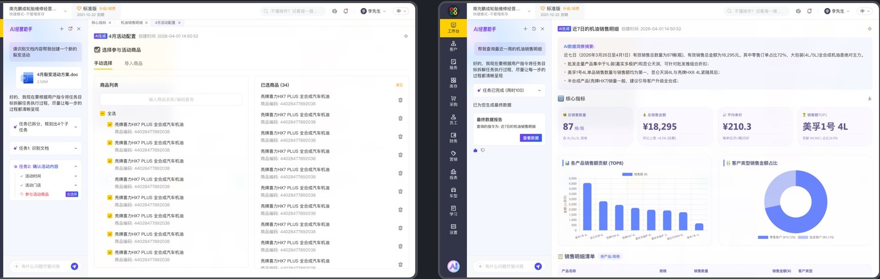Open 财务 module in right sidebar

coord(453,137)
